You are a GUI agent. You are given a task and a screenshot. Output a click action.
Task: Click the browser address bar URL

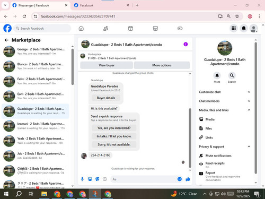78,16
